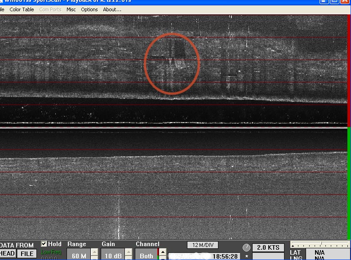
Task: Increase Range with the up arrow
Action: pyautogui.click(x=94, y=252)
